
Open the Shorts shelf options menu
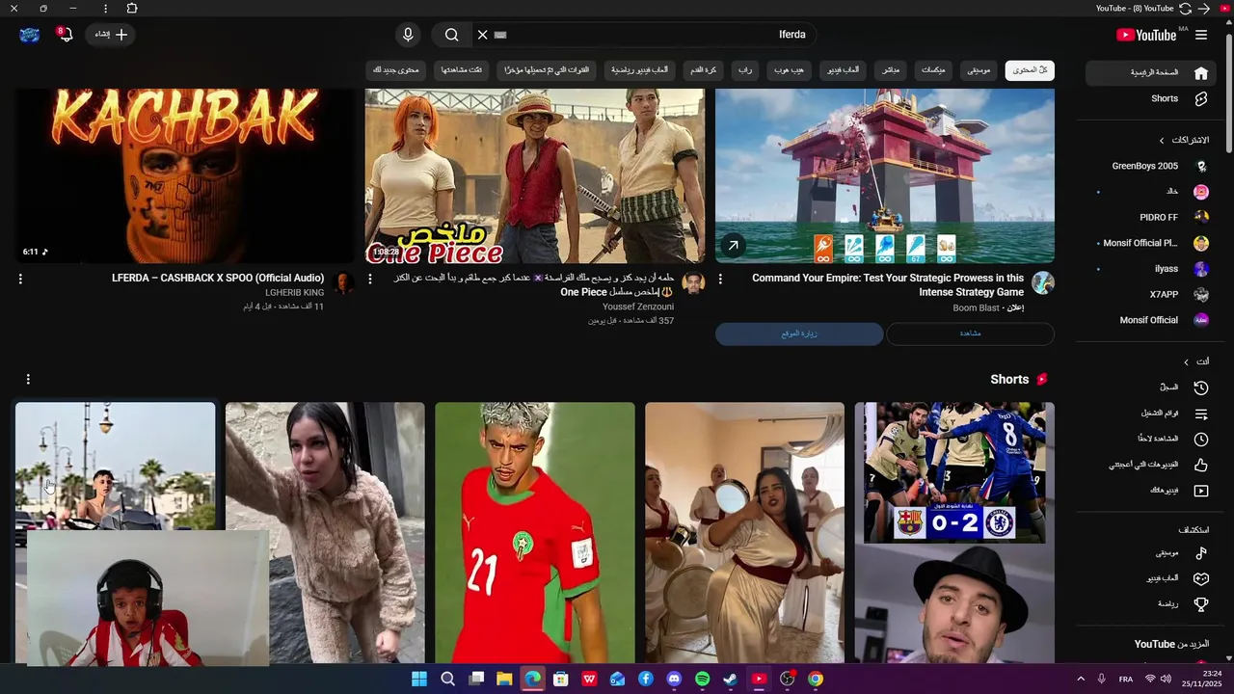(x=28, y=380)
